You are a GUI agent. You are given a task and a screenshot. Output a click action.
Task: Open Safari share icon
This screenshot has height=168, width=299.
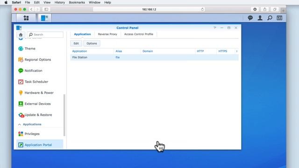pyautogui.click(x=265, y=9)
